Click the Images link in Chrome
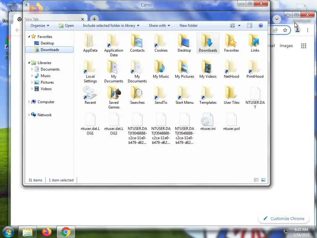Viewport: 317px width, 238px height. [x=286, y=46]
